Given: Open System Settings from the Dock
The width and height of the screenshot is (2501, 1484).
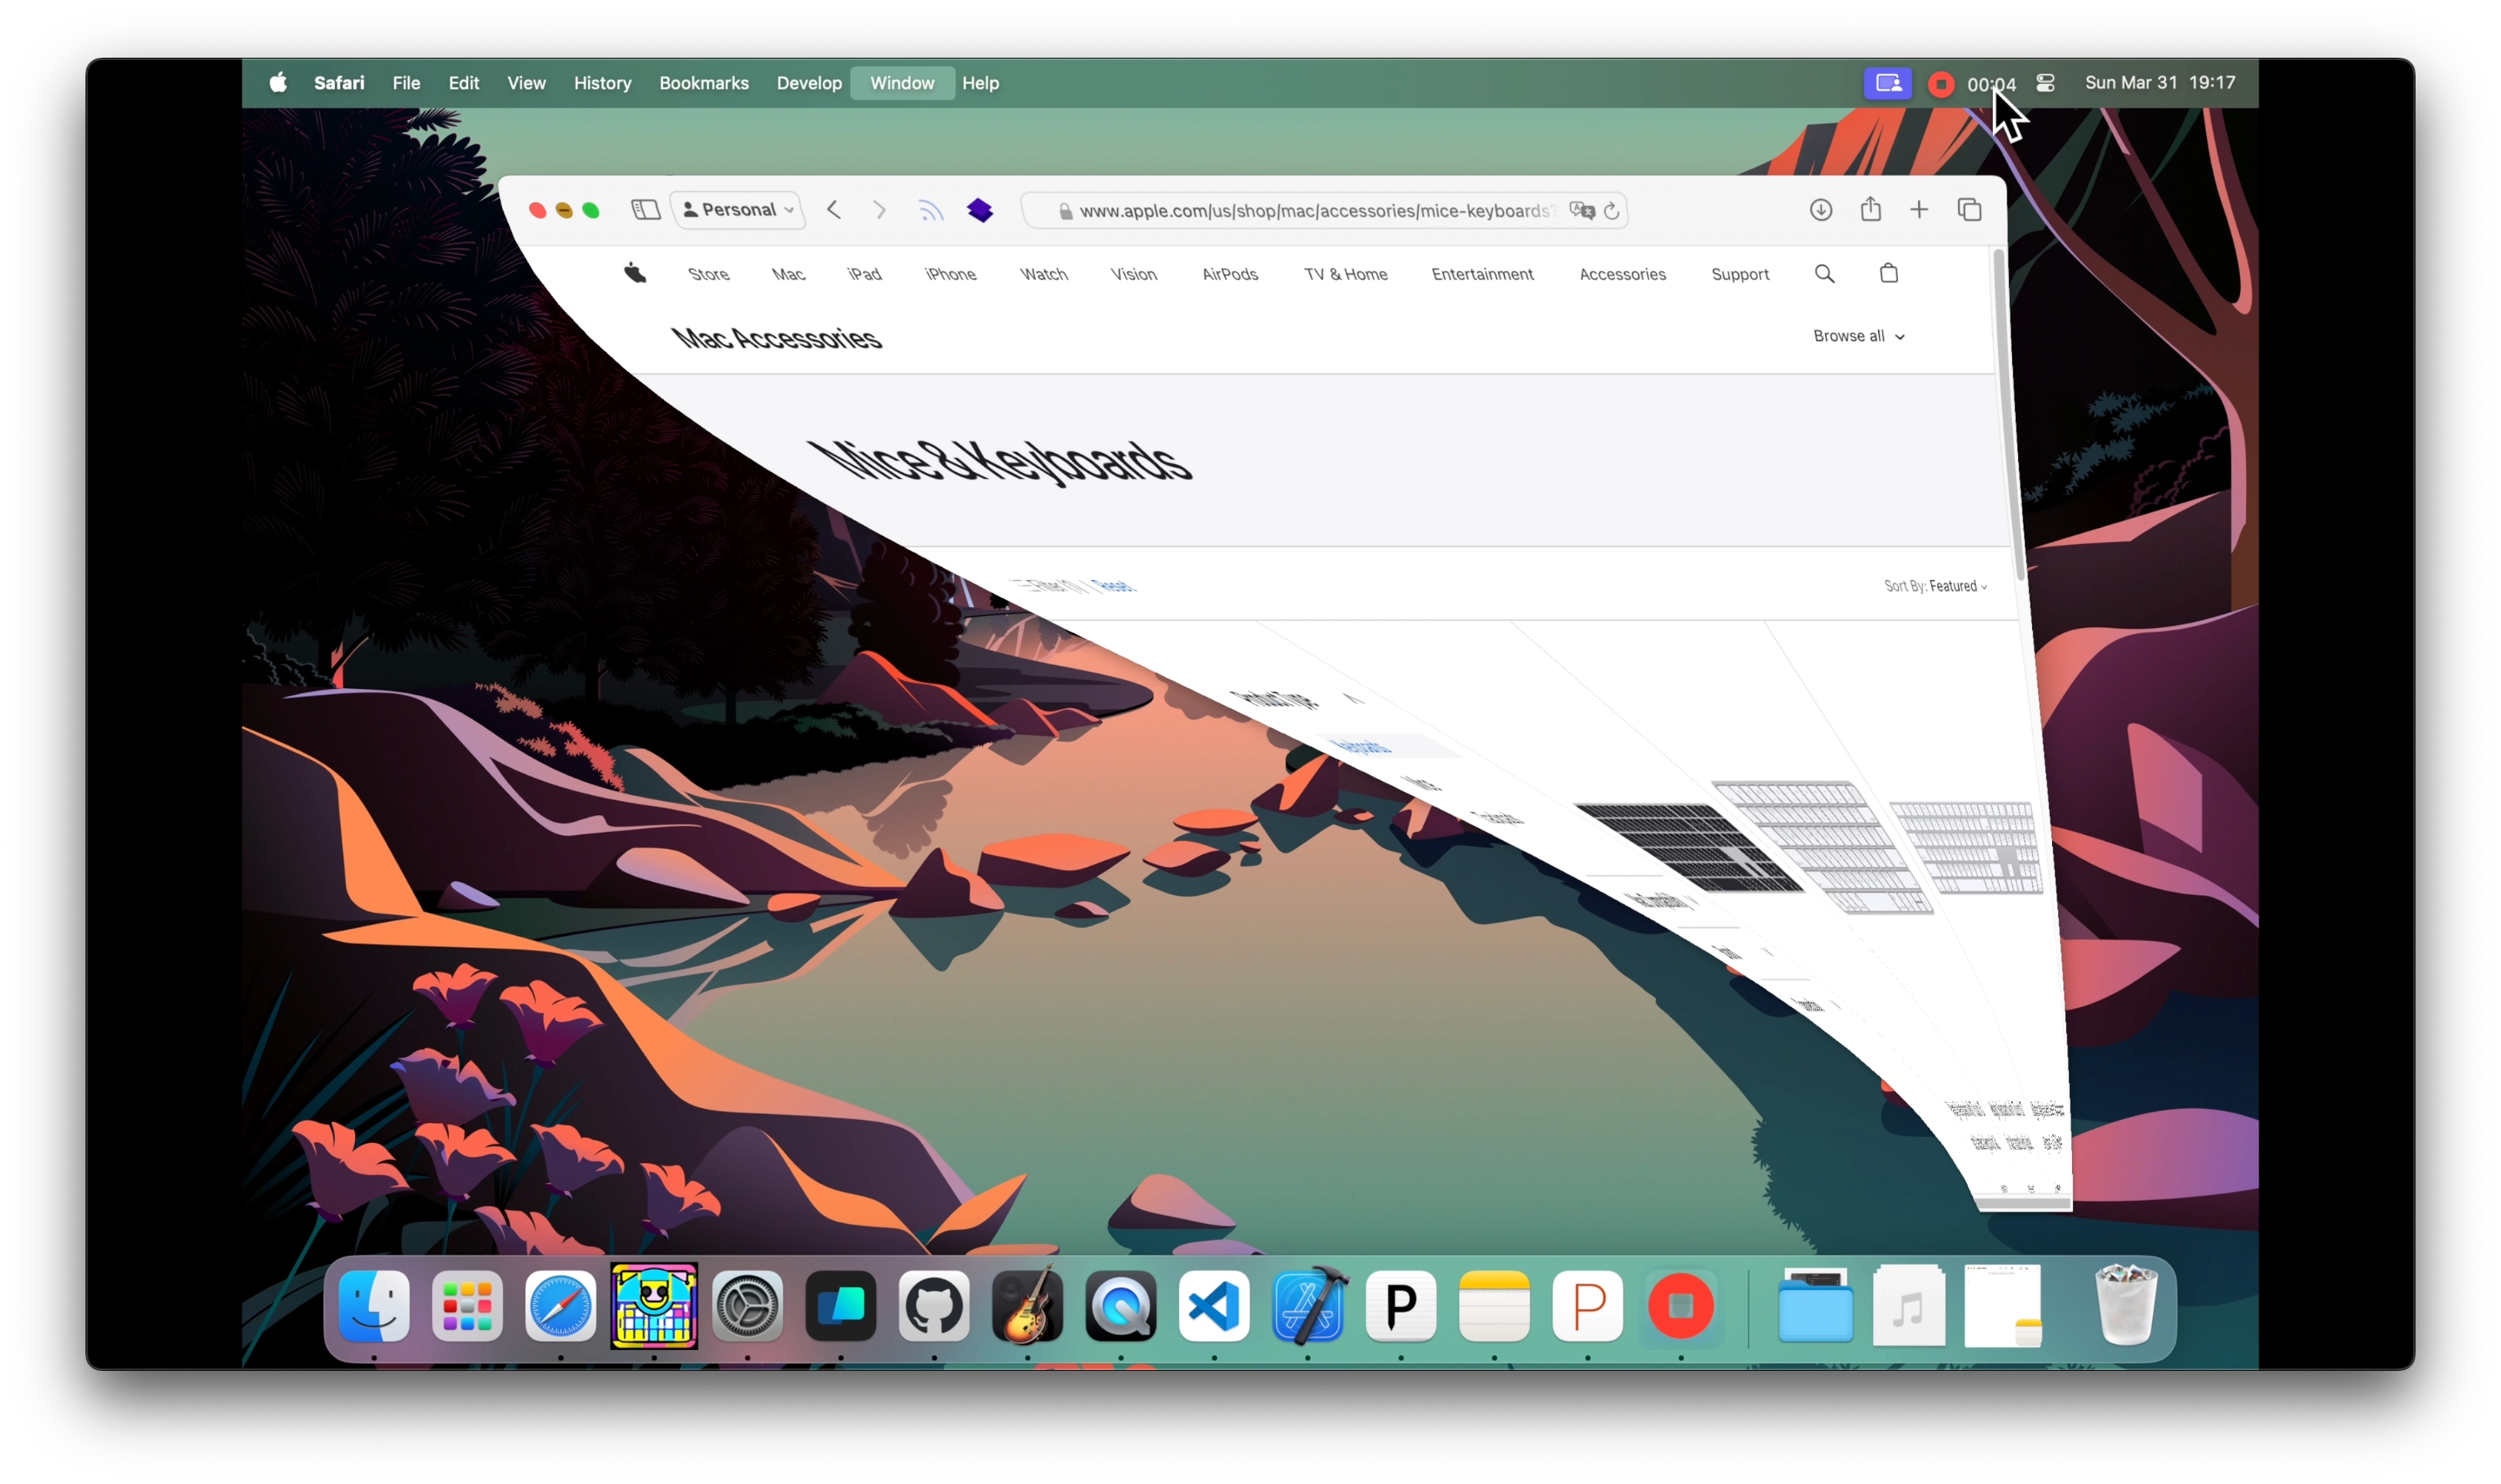Looking at the screenshot, I should 748,1305.
